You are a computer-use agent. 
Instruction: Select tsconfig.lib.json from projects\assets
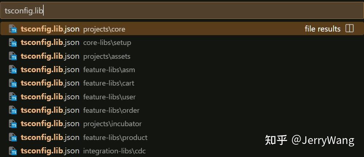[x=50, y=56]
